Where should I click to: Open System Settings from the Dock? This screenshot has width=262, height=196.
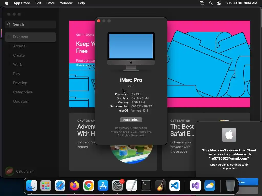[117, 186]
